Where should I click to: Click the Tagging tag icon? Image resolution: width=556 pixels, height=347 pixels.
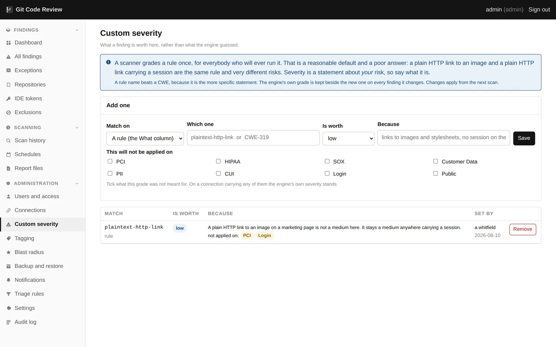(x=8, y=239)
